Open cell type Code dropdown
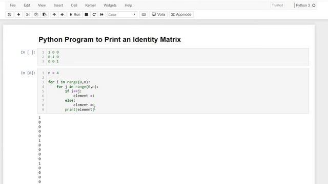The width and height of the screenshot is (328, 184). (x=122, y=15)
